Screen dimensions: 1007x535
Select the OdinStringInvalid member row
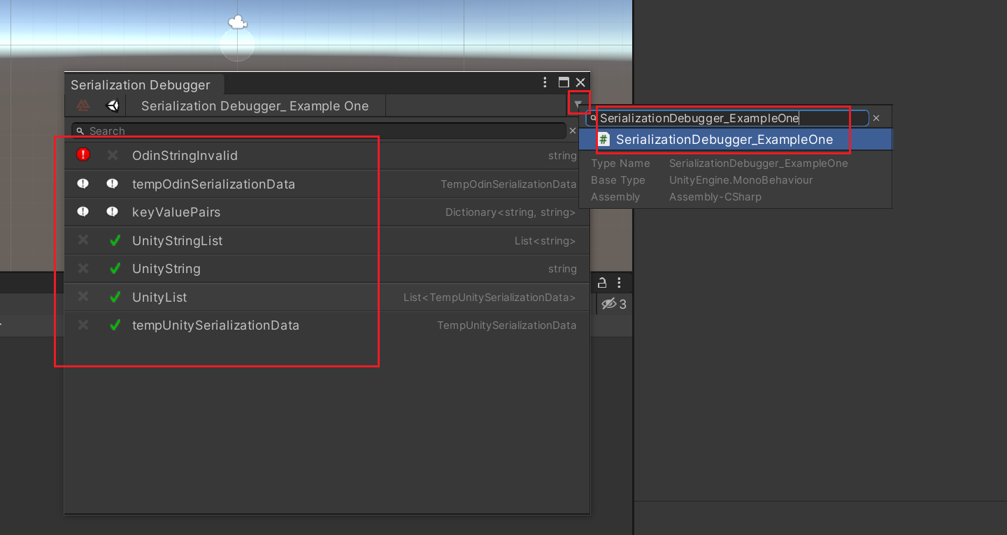click(327, 156)
